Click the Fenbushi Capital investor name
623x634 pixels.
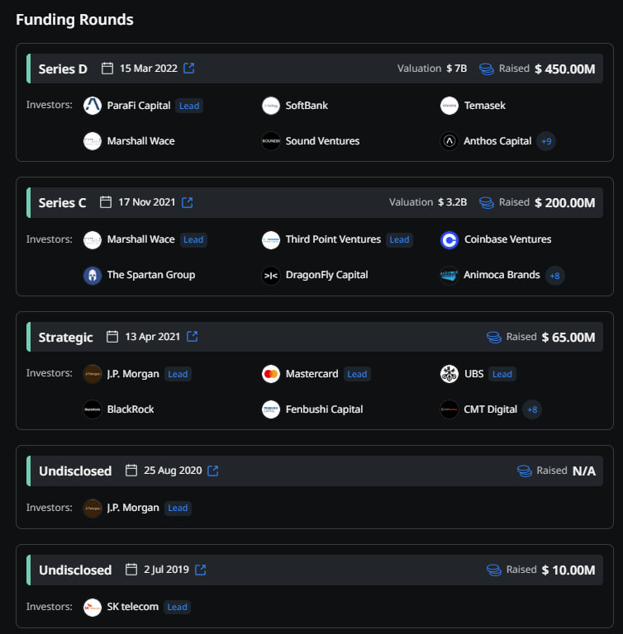coord(324,409)
